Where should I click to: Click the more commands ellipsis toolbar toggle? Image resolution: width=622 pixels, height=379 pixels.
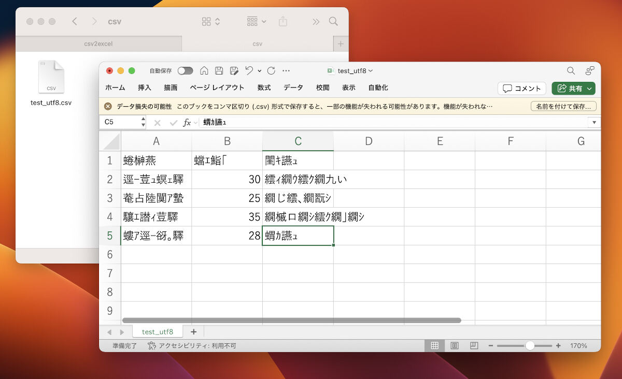click(x=286, y=71)
